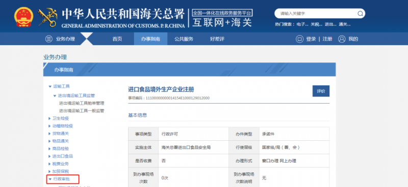Click the 承诺件 table cell

294,134
